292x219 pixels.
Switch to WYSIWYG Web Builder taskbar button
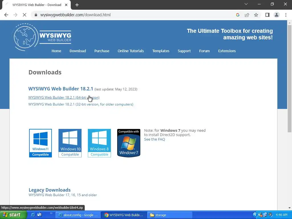pyautogui.click(x=124, y=215)
